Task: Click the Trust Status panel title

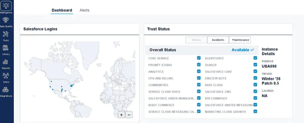Action: coord(158,29)
